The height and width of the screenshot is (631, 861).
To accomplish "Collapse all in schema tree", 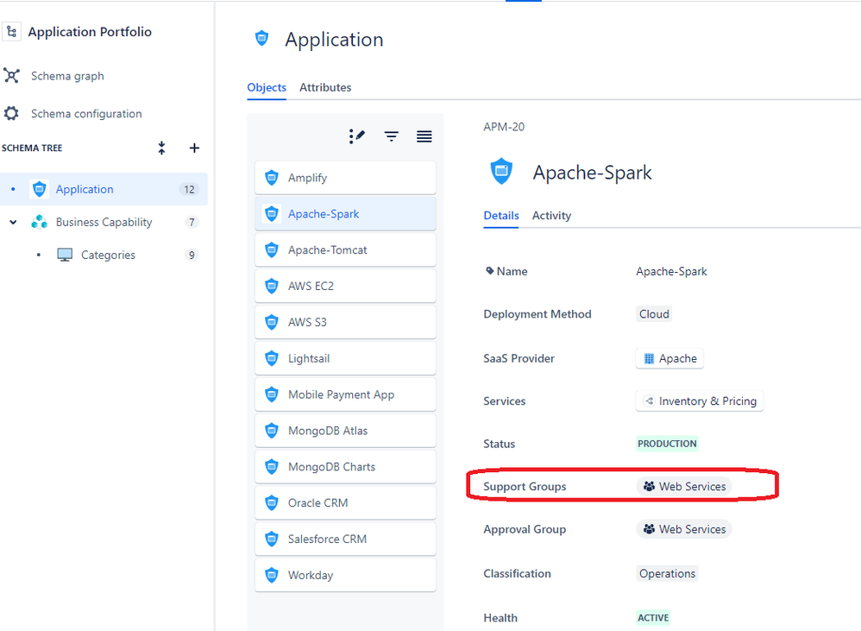I will (161, 148).
